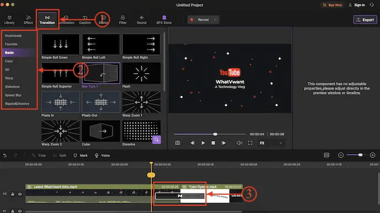This screenshot has width=380, height=213.
Task: Click the preview volume speaker icon
Action: tap(239, 143)
